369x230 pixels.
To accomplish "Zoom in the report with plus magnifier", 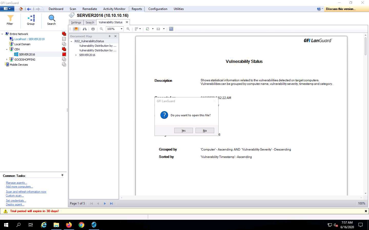I will pyautogui.click(x=128, y=29).
